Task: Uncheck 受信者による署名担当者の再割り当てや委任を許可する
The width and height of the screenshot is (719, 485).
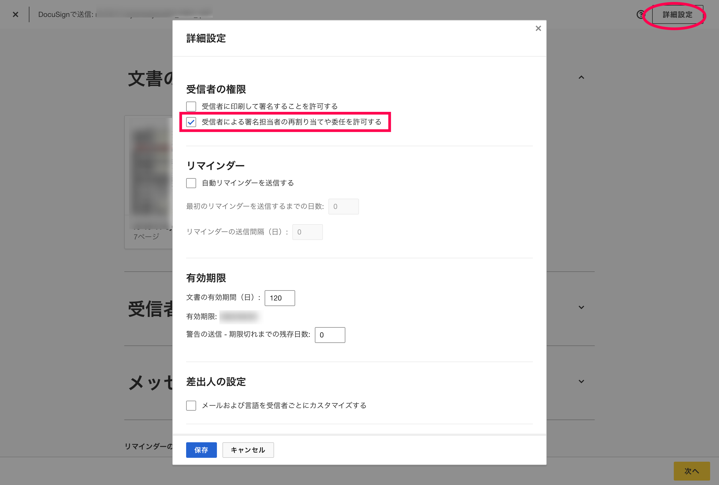Action: pyautogui.click(x=191, y=122)
